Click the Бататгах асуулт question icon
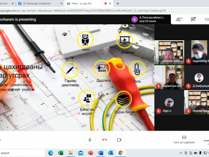 click(87, 98)
